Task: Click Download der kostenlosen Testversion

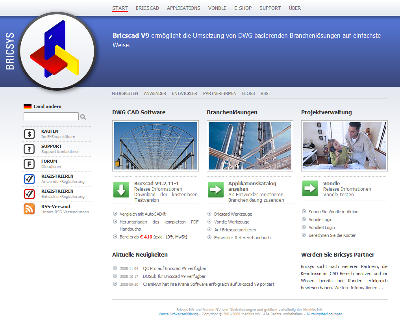Action: point(166,197)
